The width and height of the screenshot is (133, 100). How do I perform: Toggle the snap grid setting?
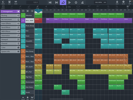click(128, 7)
